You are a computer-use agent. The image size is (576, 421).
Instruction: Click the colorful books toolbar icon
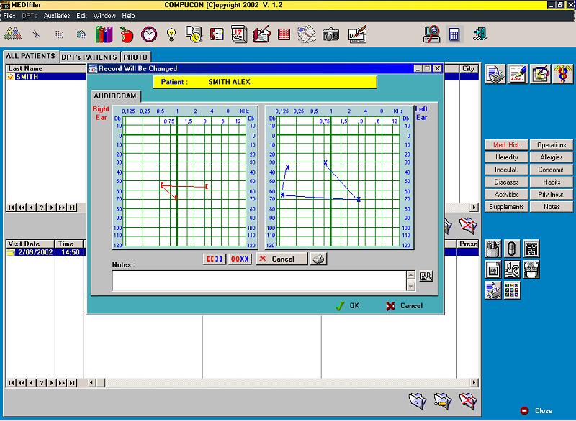104,34
